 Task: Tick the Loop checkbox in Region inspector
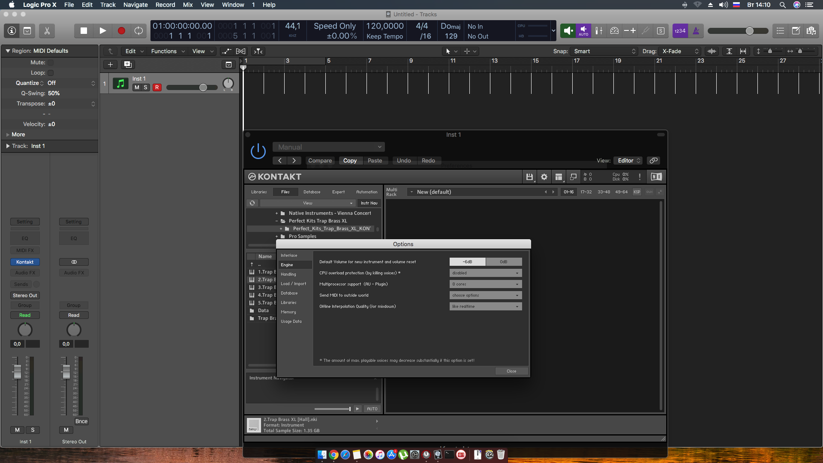pos(51,73)
